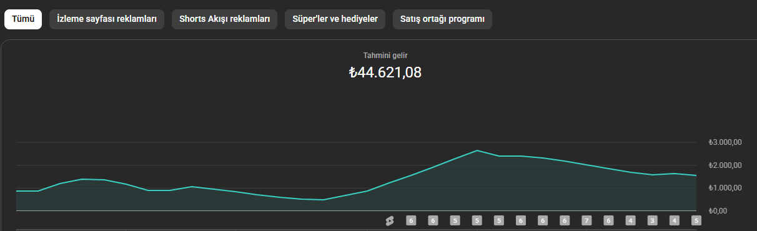
Task: Click the ₺1.000,00 axis label
Action: 725,188
